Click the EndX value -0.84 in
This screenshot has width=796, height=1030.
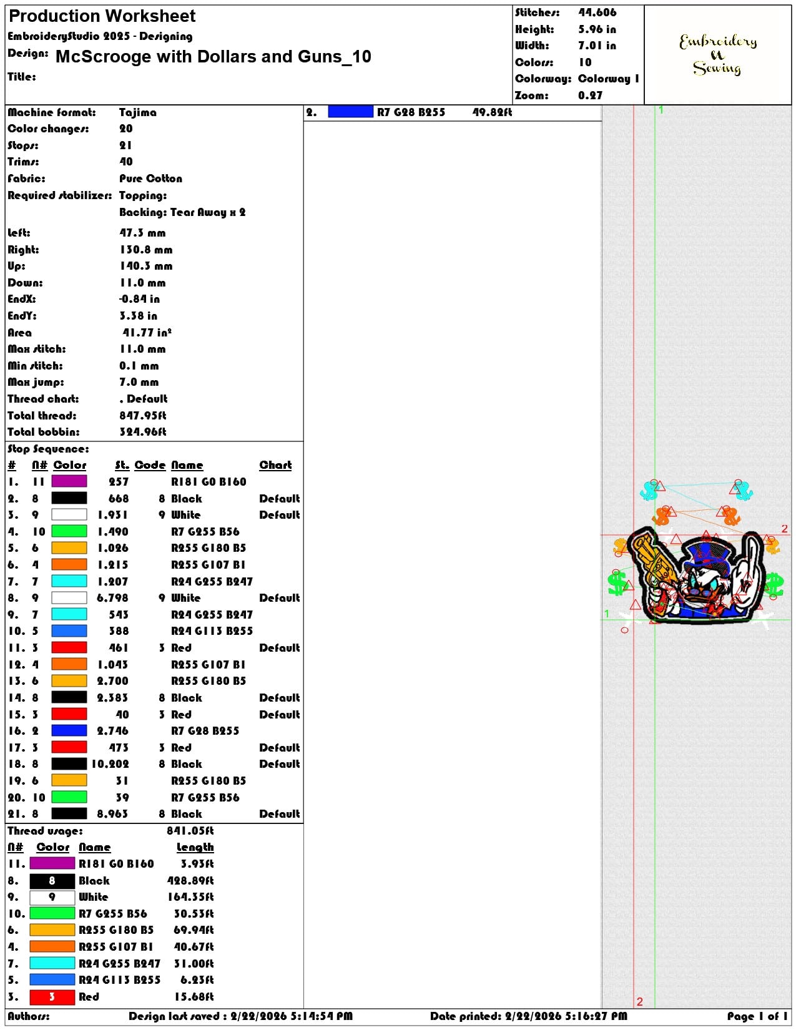pyautogui.click(x=139, y=299)
